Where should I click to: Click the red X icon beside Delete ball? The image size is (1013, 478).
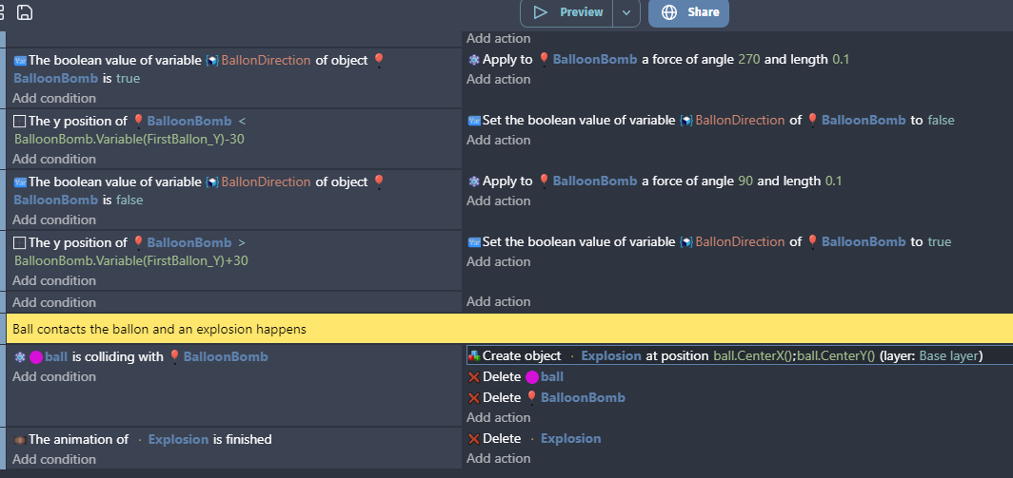(474, 377)
